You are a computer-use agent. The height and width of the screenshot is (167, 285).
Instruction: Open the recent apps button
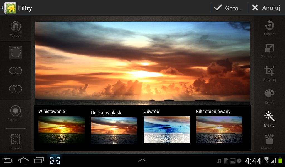[39, 160]
